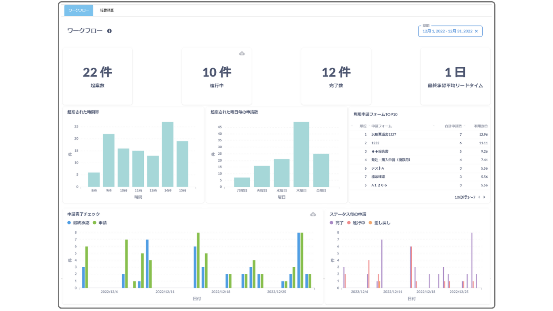Click the 12件 完了数 card
553x311 pixels.
point(336,77)
